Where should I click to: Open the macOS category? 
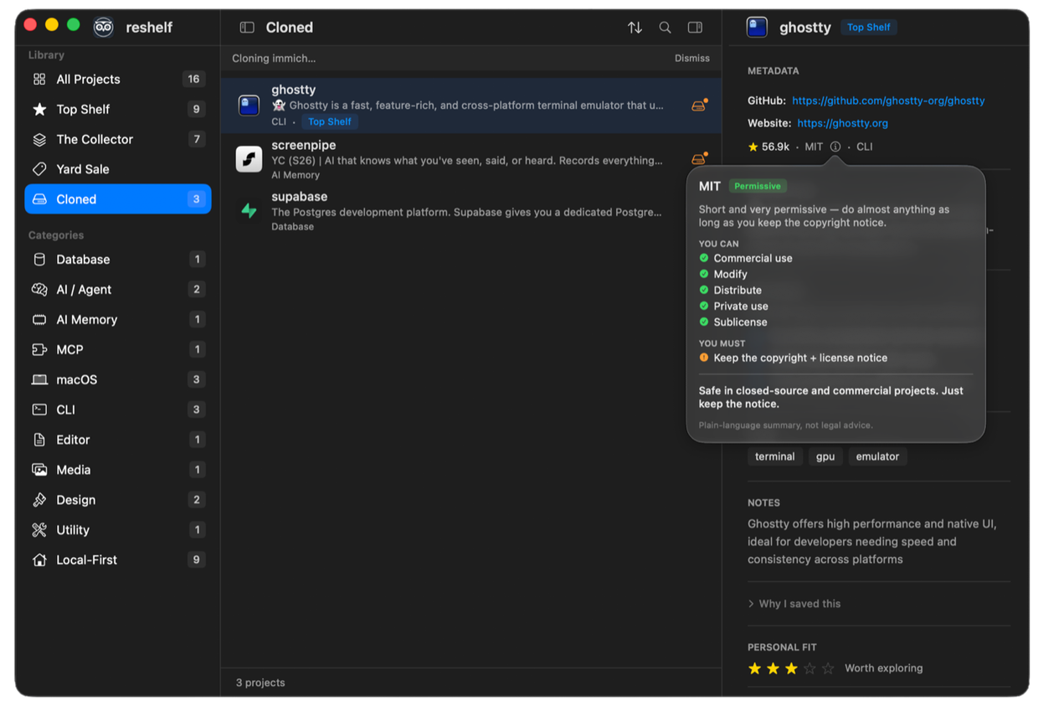118,379
